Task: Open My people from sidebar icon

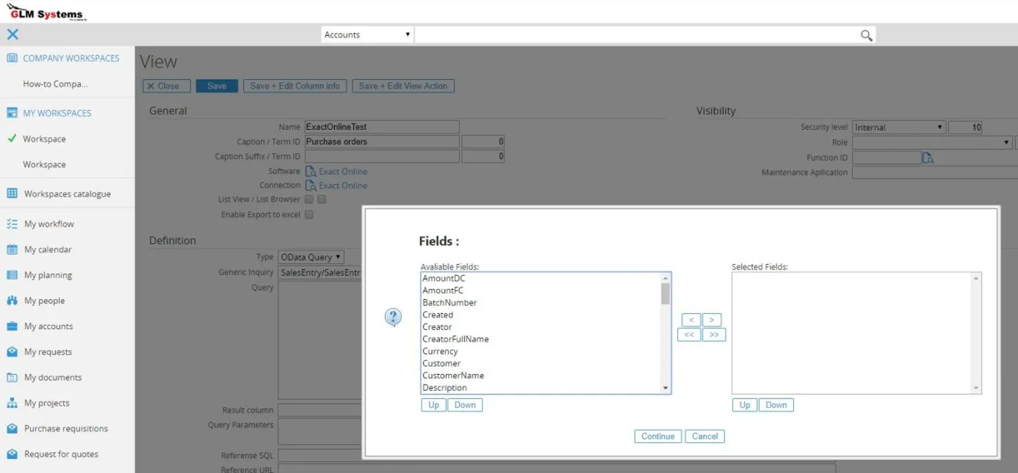Action: coord(12,301)
